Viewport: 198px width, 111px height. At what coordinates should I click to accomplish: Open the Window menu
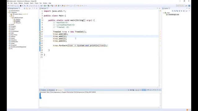coord(45,3)
